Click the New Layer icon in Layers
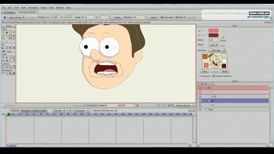This screenshot has height=154, width=274. 198,84
